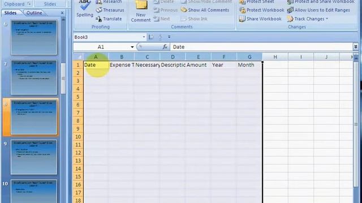
Task: Expand the formula bar
Action: point(356,47)
